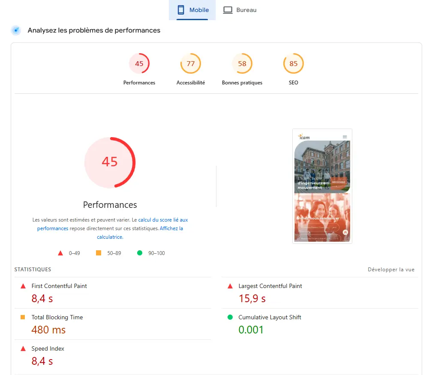The image size is (432, 375).
Task: Click the Speed Index red triangle
Action: coord(23,349)
